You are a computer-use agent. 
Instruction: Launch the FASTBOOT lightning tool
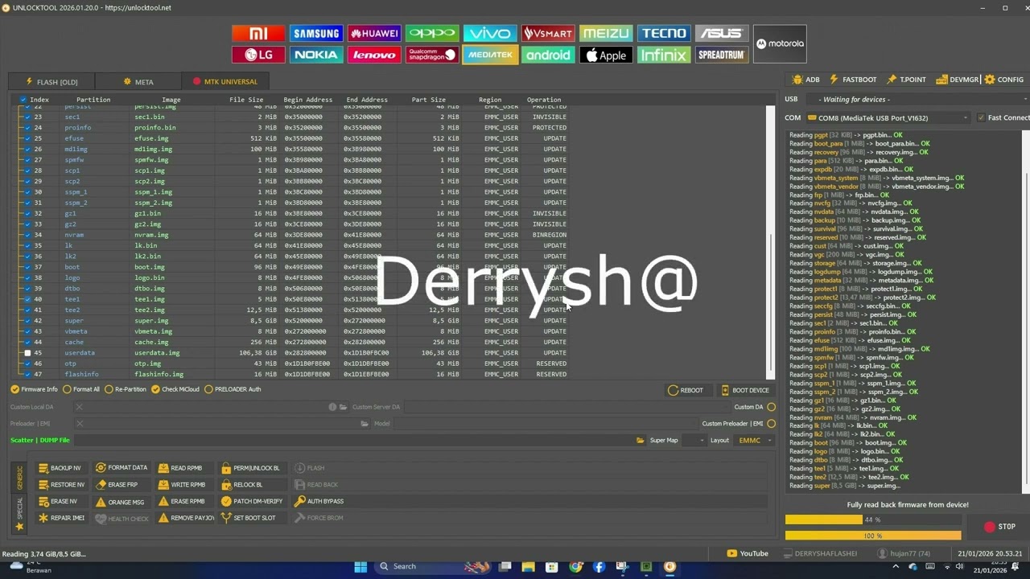(853, 80)
